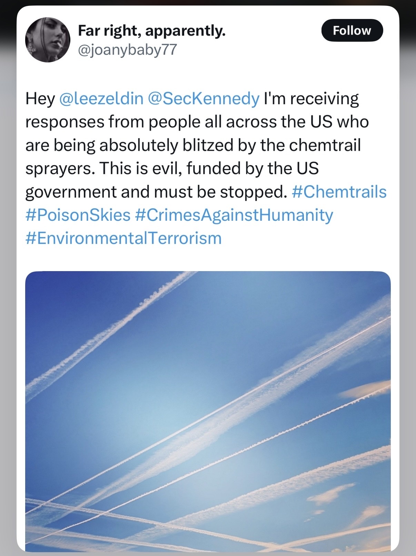Tap the dark backdrop above the tweet card
This screenshot has width=416, height=556.
tap(208, 3)
